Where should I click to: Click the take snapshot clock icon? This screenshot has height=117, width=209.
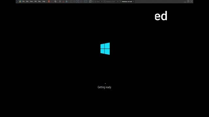tap(60, 1)
